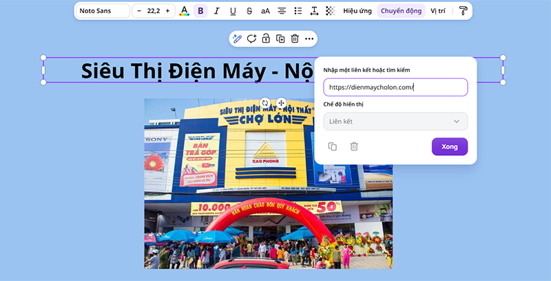Screen dimensions: 551x281
Task: Open the text color picker
Action: (x=184, y=11)
